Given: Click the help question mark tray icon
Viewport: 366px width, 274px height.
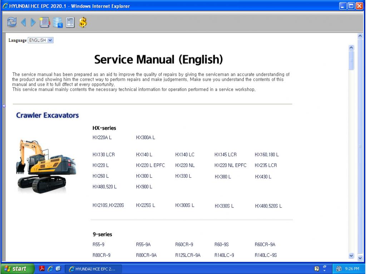Looking at the screenshot, I should [x=317, y=269].
